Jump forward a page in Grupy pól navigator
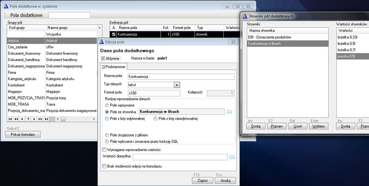Image resolution: width=369 pixels, height=186 pixels. coord(40,119)
